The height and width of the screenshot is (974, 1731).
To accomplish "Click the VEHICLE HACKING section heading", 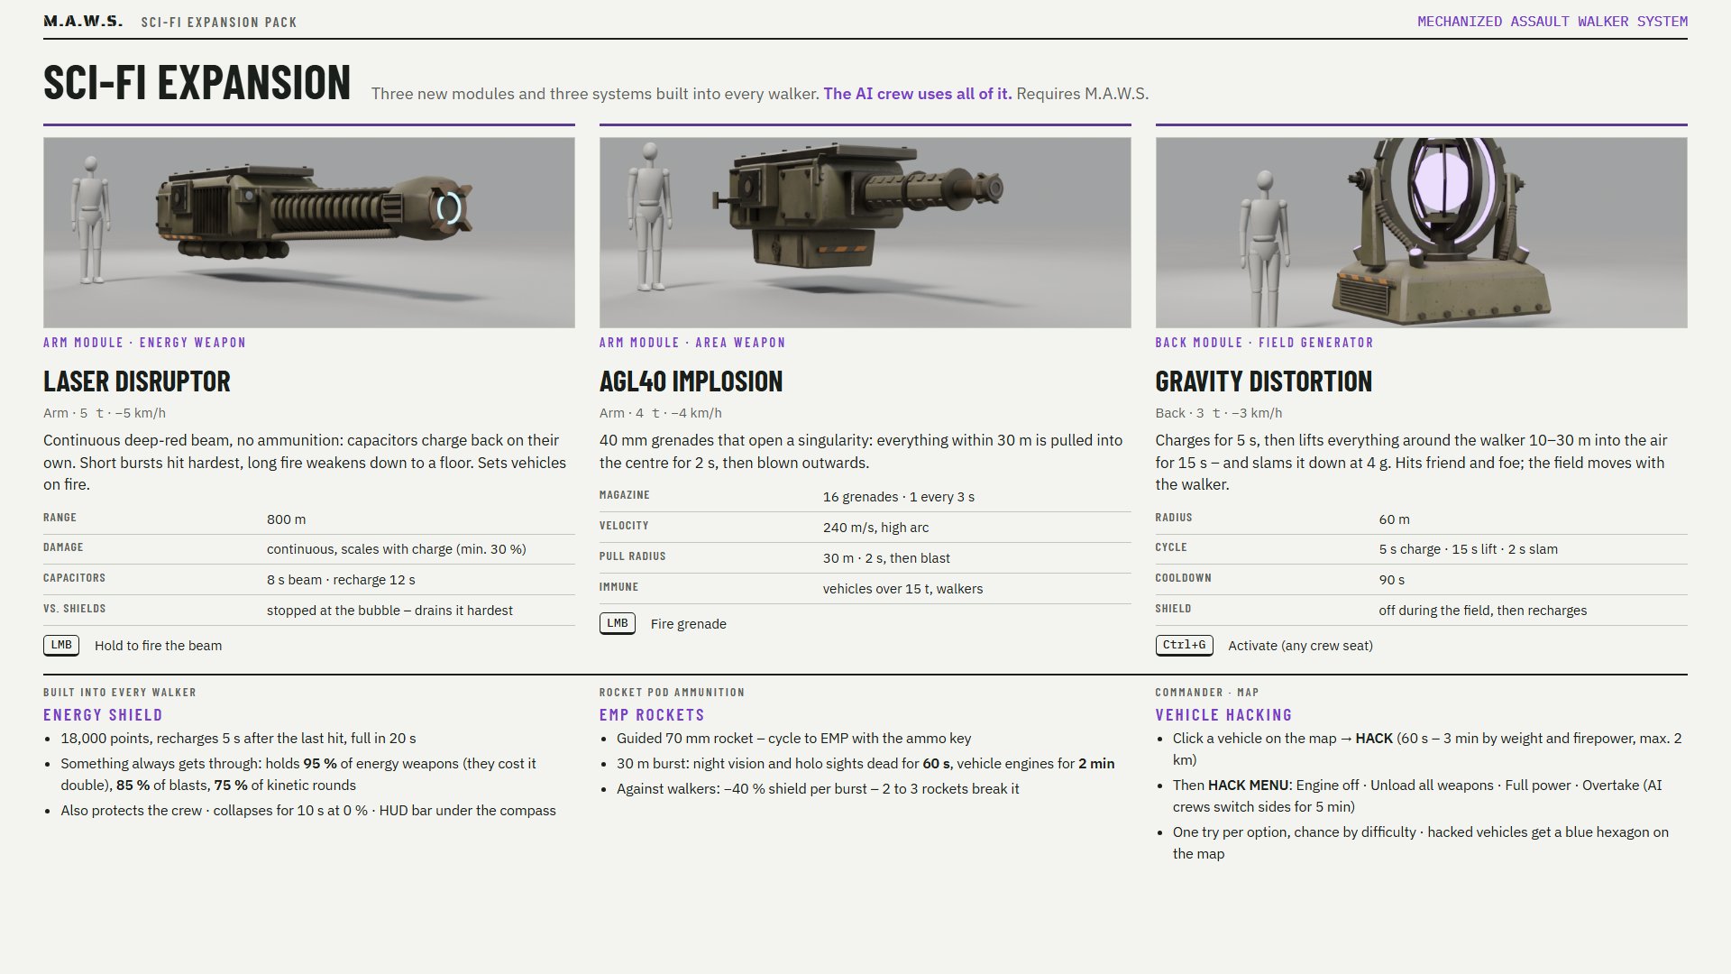I will point(1223,715).
